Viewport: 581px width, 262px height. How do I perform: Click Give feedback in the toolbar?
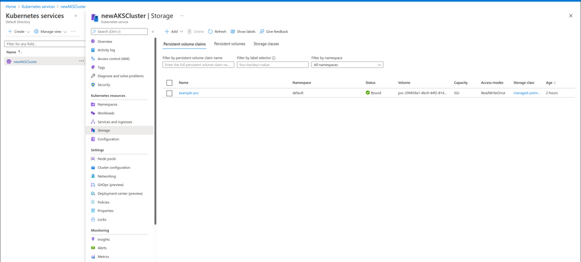(274, 32)
